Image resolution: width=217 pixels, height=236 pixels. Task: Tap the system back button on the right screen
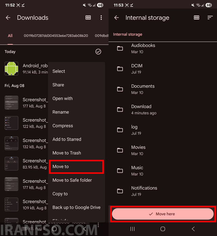(x=193, y=229)
